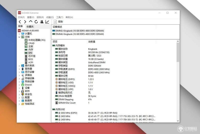
Task: Go forward with the right arrow toolbar icon
Action: pos(25,22)
